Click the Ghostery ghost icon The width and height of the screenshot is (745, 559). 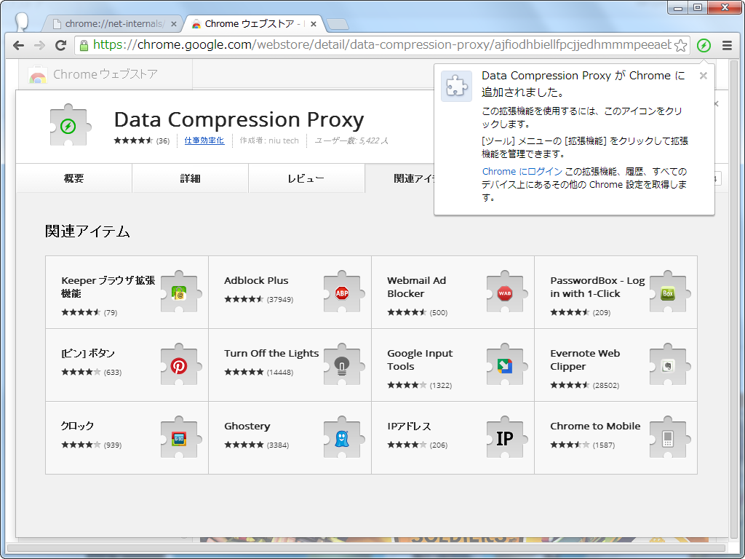tap(342, 437)
